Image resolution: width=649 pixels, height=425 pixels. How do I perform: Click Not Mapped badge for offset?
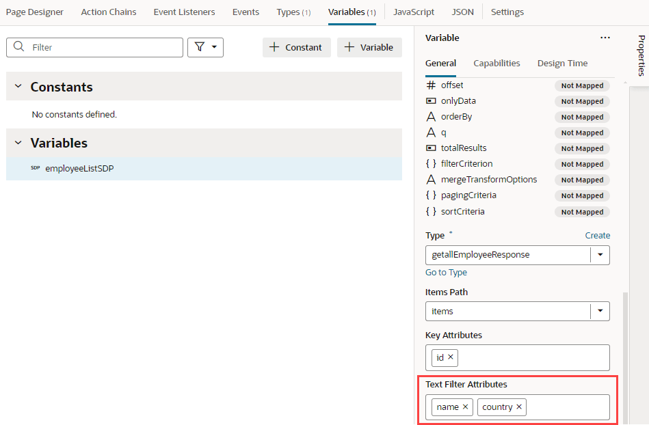pyautogui.click(x=582, y=85)
